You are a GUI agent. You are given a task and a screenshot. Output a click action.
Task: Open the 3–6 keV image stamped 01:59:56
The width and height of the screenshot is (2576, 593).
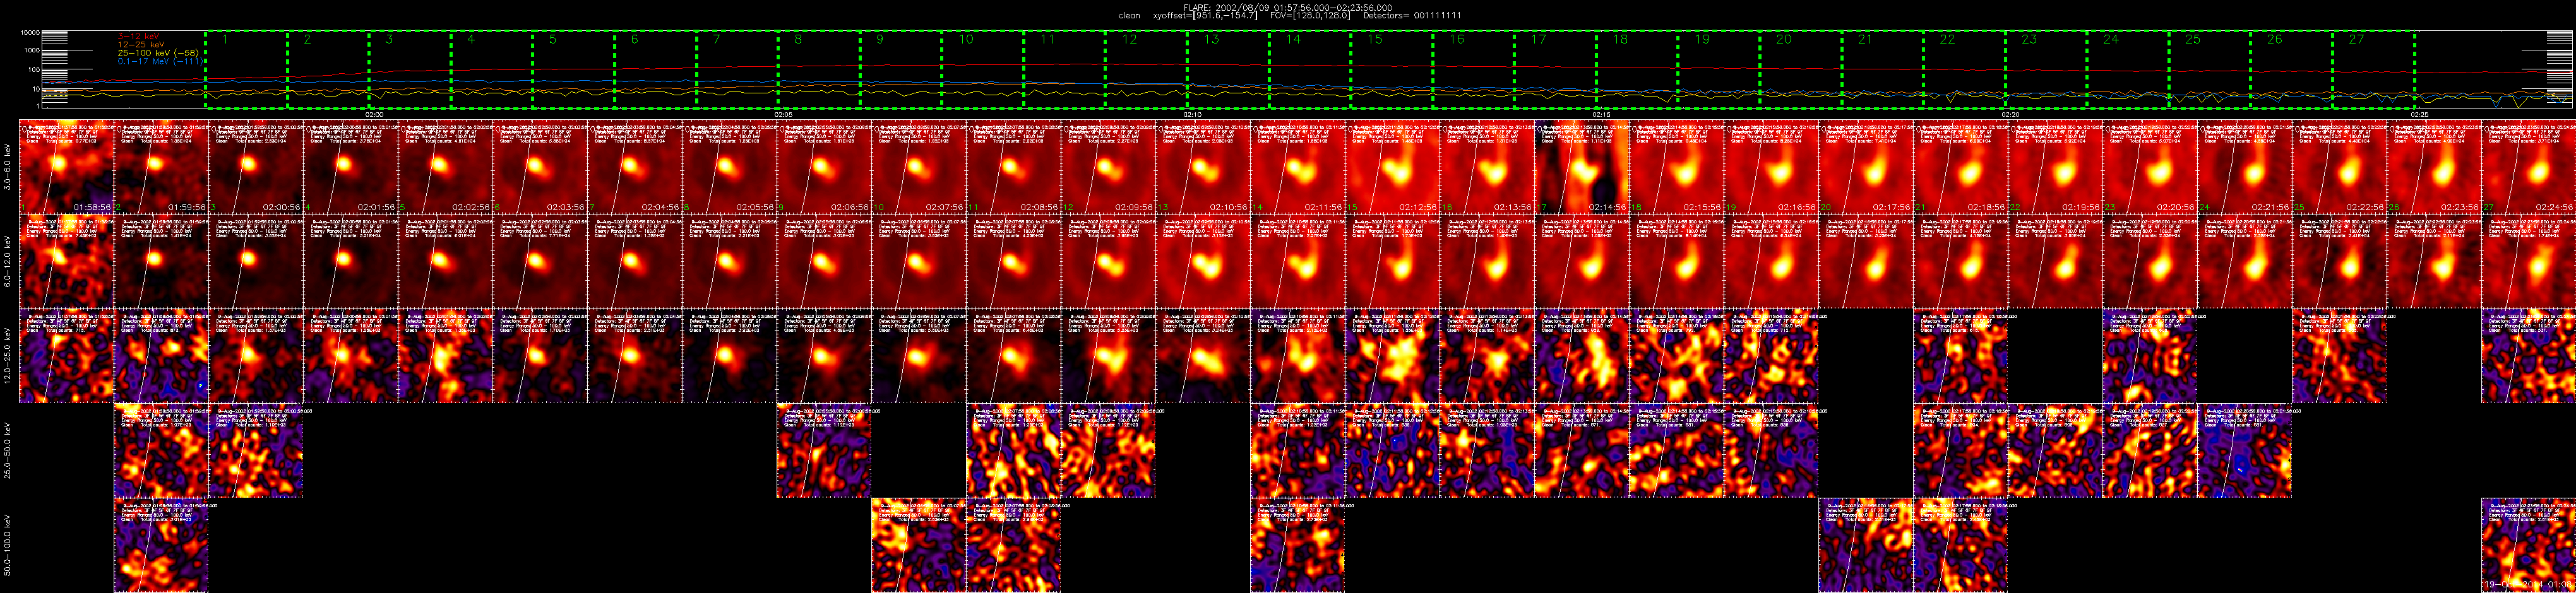click(x=161, y=167)
